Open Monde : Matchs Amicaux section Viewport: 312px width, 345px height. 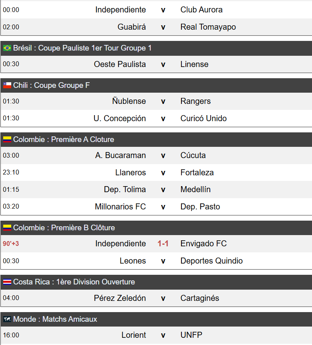55,319
